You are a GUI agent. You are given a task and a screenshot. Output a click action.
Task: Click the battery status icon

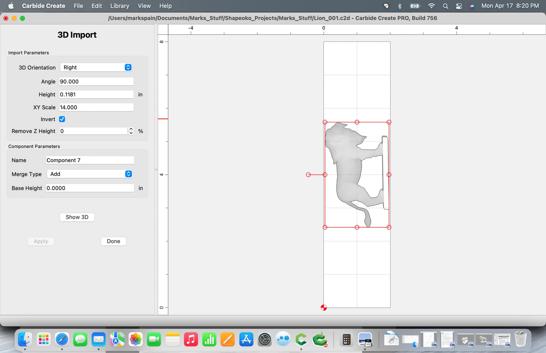pyautogui.click(x=415, y=6)
